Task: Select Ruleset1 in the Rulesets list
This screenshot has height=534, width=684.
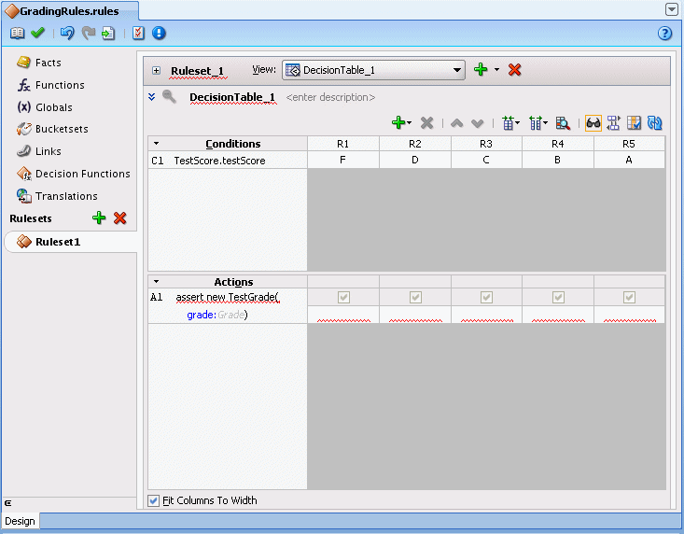Action: 70,242
